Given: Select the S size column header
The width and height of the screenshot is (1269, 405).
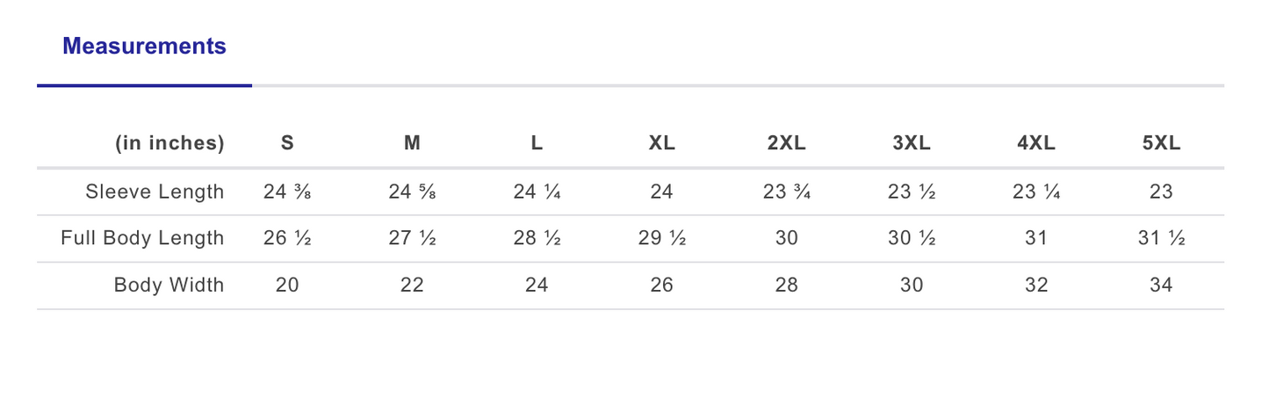Looking at the screenshot, I should pos(287,143).
